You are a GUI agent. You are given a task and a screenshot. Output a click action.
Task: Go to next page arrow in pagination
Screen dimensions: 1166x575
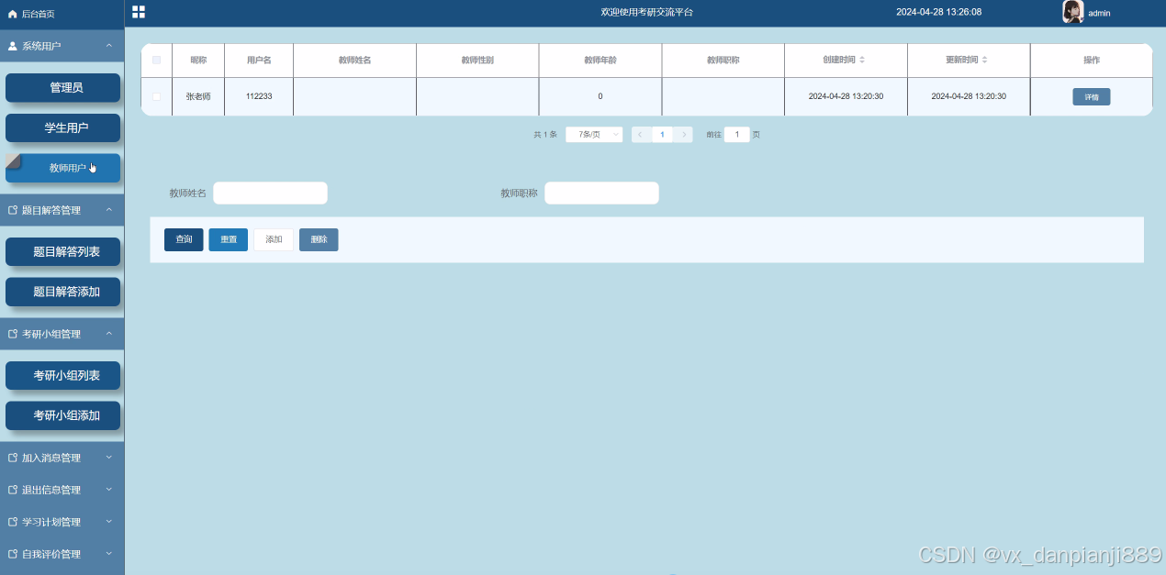click(x=684, y=134)
